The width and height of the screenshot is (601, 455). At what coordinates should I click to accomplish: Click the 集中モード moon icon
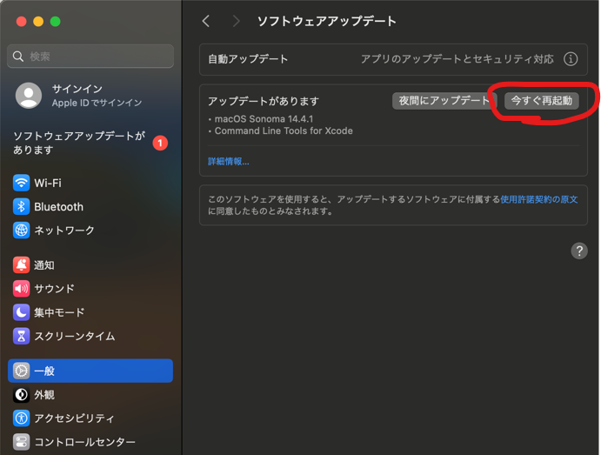pos(21,312)
